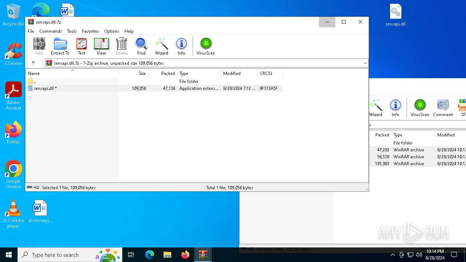Sort by Packed column header
466x262 pixels.
point(163,74)
